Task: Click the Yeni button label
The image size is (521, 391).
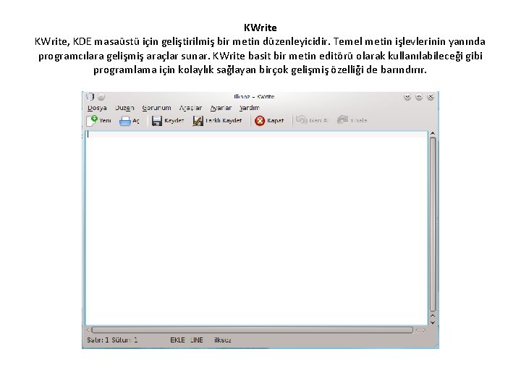Action: pyautogui.click(x=105, y=121)
